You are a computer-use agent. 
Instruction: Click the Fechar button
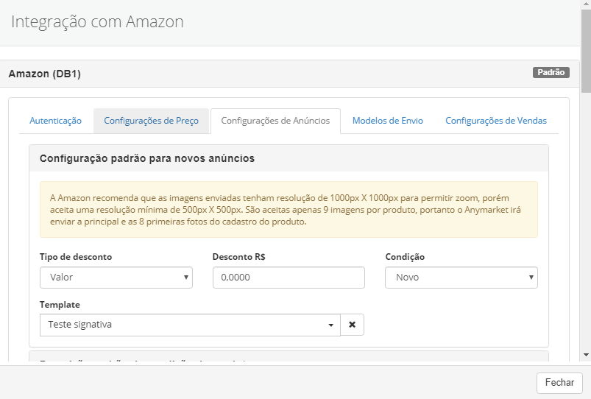(559, 383)
